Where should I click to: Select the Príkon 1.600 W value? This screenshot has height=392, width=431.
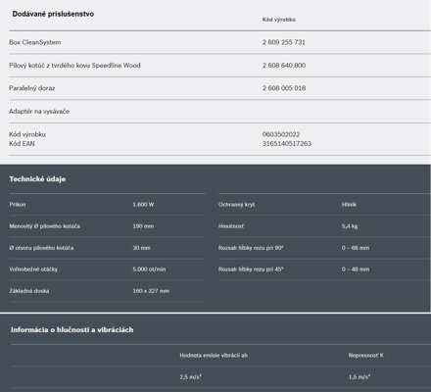[x=143, y=205]
